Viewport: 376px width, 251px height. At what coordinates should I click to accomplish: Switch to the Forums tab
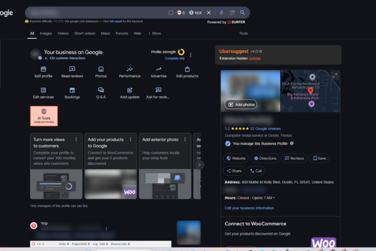(x=122, y=33)
